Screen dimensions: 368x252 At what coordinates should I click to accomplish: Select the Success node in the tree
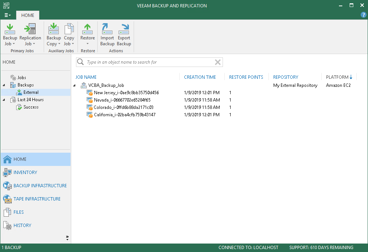coord(31,107)
